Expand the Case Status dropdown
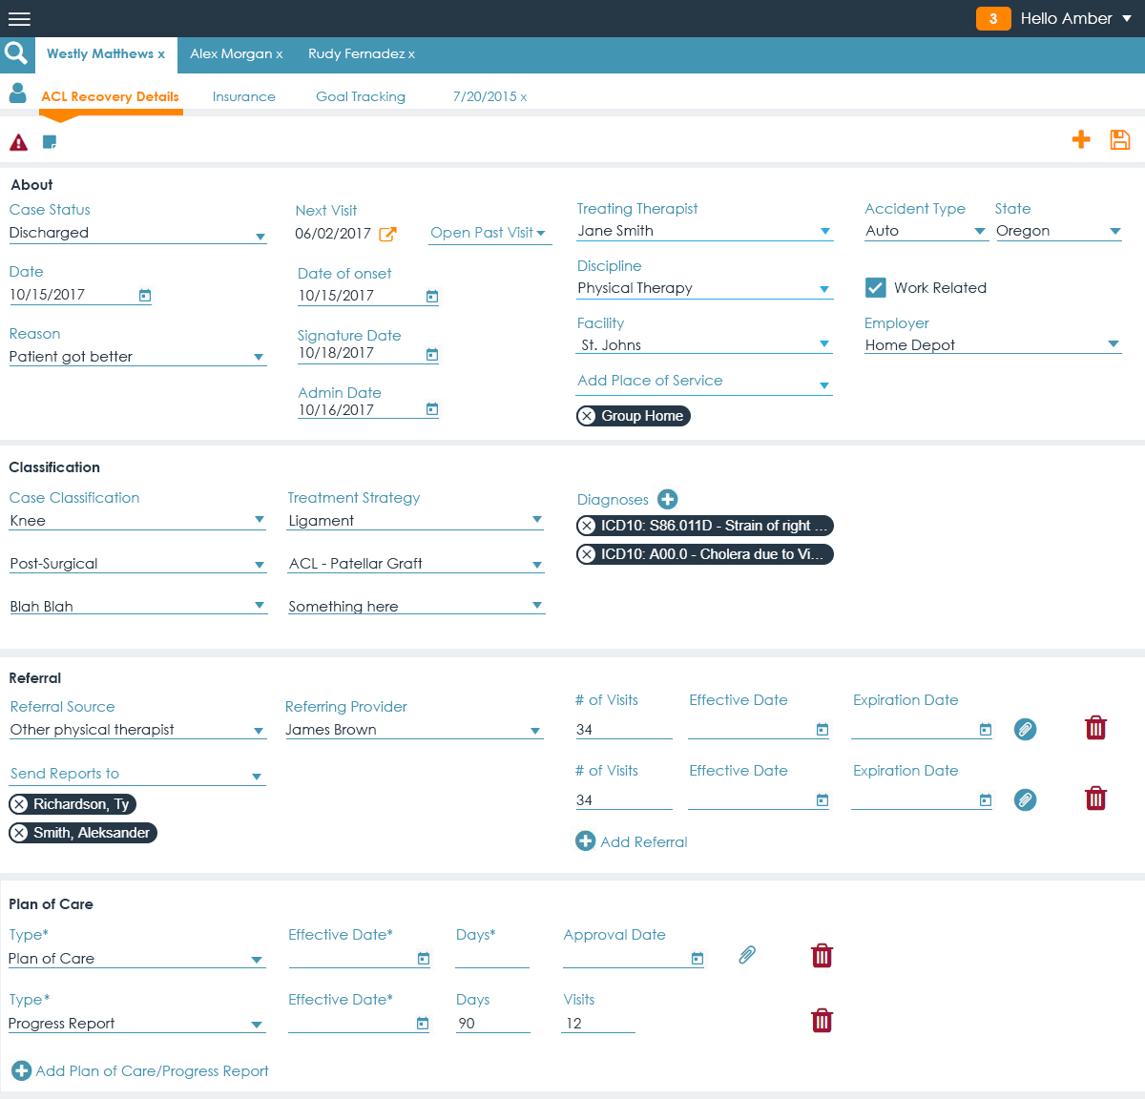This screenshot has height=1099, width=1145. pyautogui.click(x=260, y=236)
